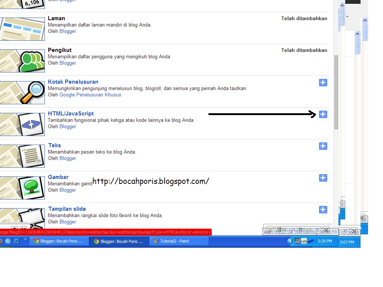Add the HTML/JavaScript gadget with its plus button
The height and width of the screenshot is (287, 383).
click(323, 114)
